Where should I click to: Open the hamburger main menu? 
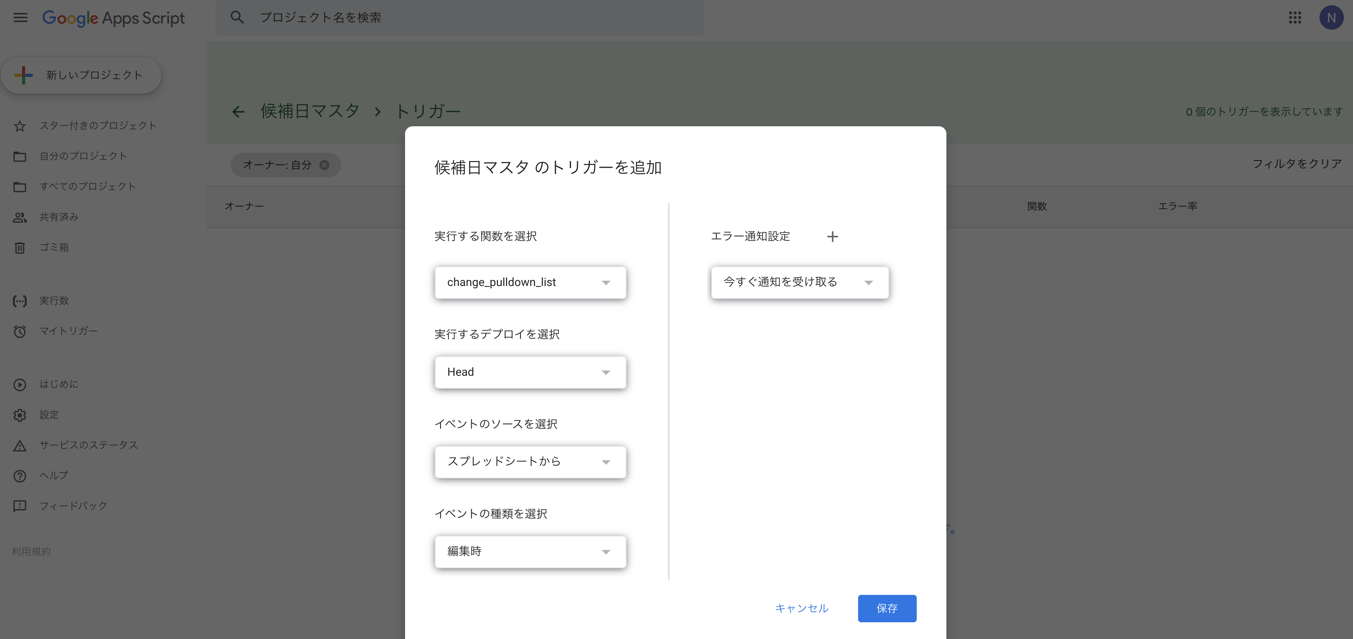point(21,18)
